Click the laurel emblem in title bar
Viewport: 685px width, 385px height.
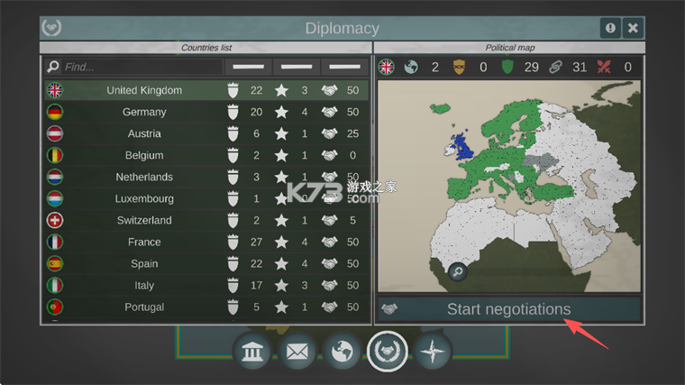tap(51, 28)
